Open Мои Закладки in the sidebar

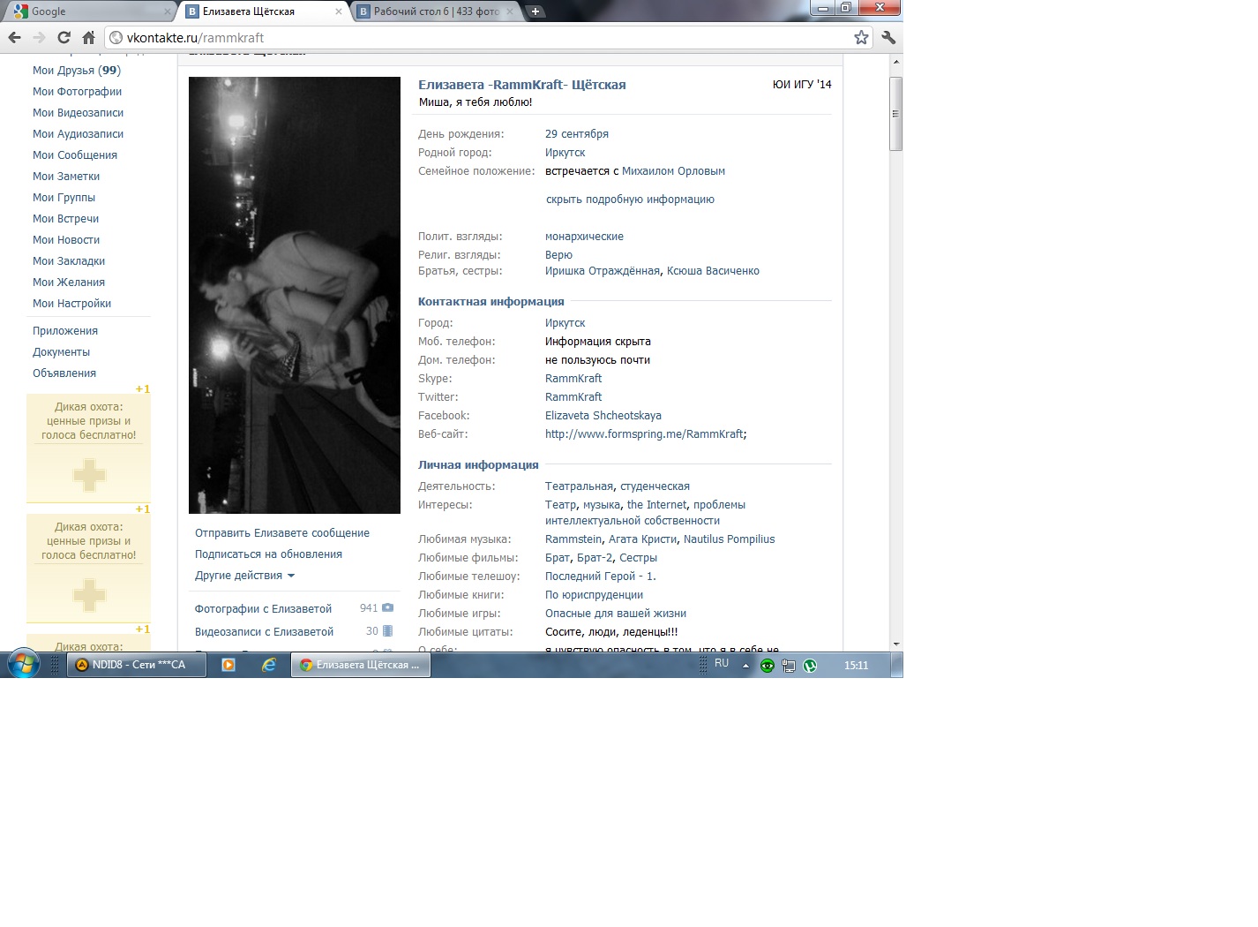pos(69,261)
